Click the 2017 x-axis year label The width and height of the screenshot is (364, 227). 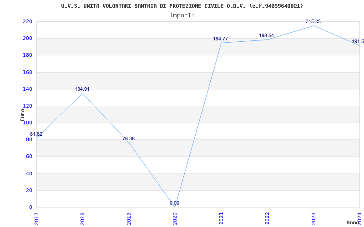point(36,218)
